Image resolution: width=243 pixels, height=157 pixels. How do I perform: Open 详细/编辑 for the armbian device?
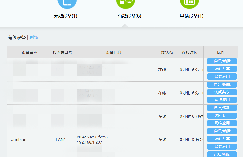[x=222, y=131]
